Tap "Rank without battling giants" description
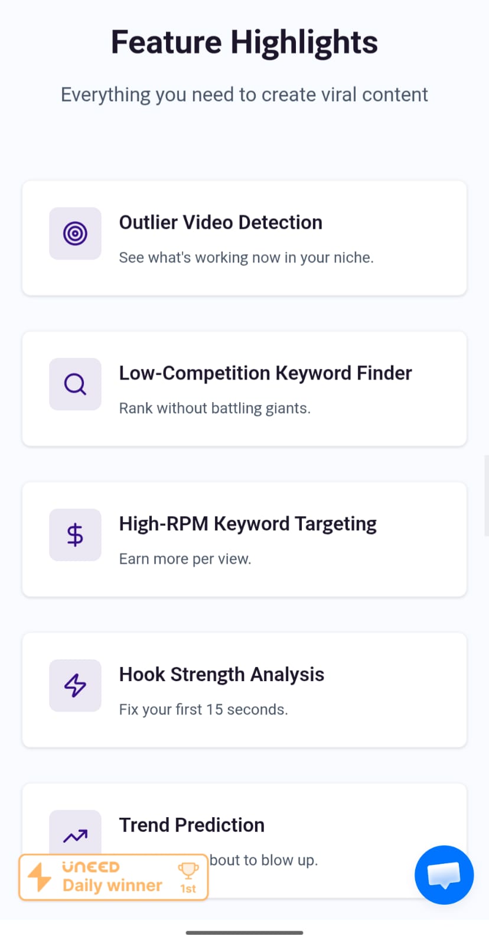This screenshot has width=489, height=946. [215, 409]
